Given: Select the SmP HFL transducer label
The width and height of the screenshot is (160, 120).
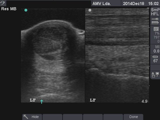Looking at the screenshot, I should coord(155,12).
